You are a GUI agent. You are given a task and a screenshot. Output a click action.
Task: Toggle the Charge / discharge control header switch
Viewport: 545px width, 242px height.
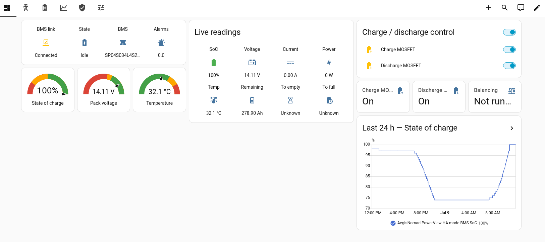(509, 32)
